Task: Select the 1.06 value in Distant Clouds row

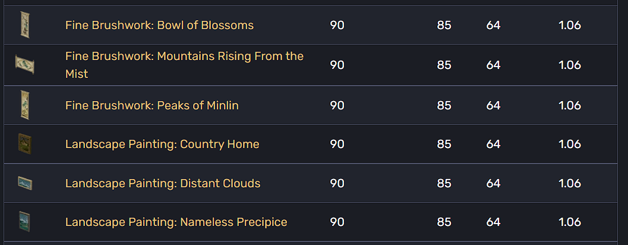Action: [569, 183]
